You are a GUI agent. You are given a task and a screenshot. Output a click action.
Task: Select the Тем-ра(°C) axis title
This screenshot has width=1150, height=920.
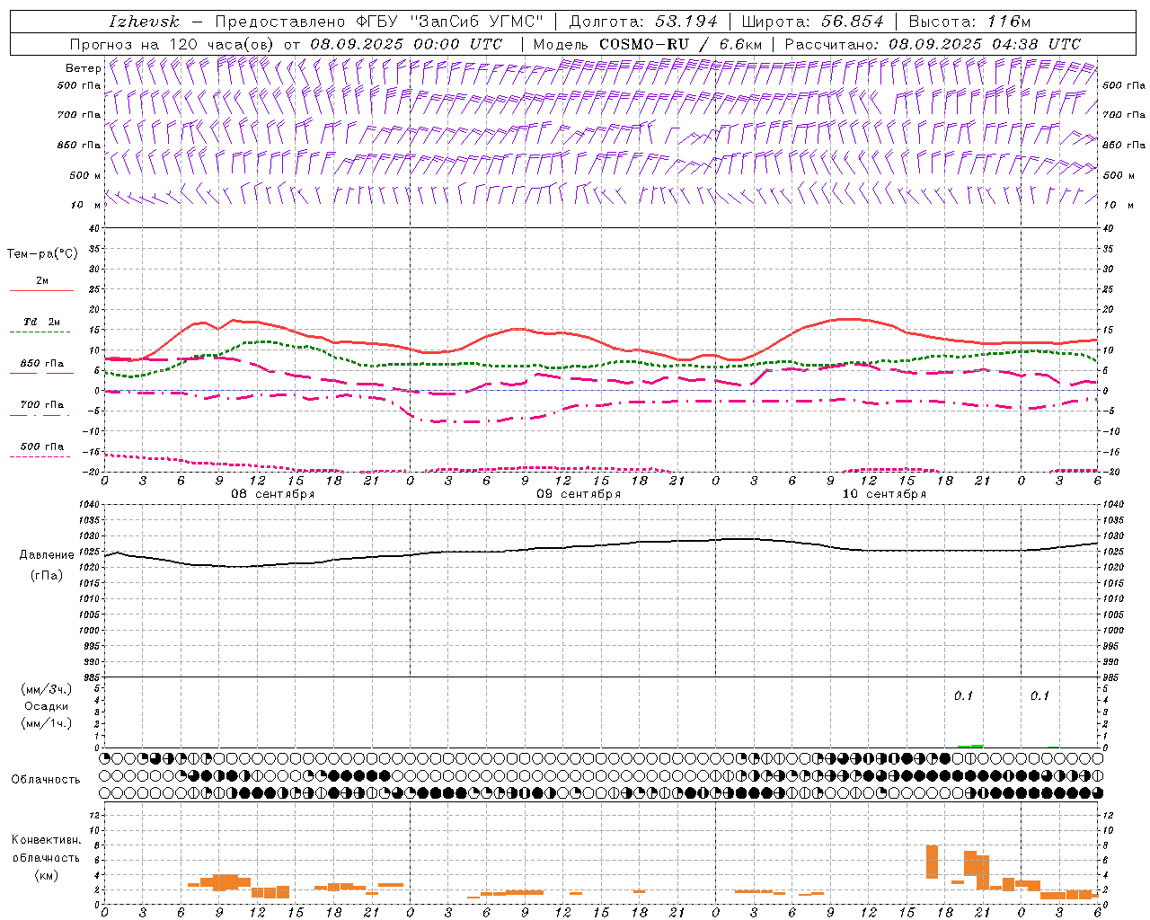[42, 254]
